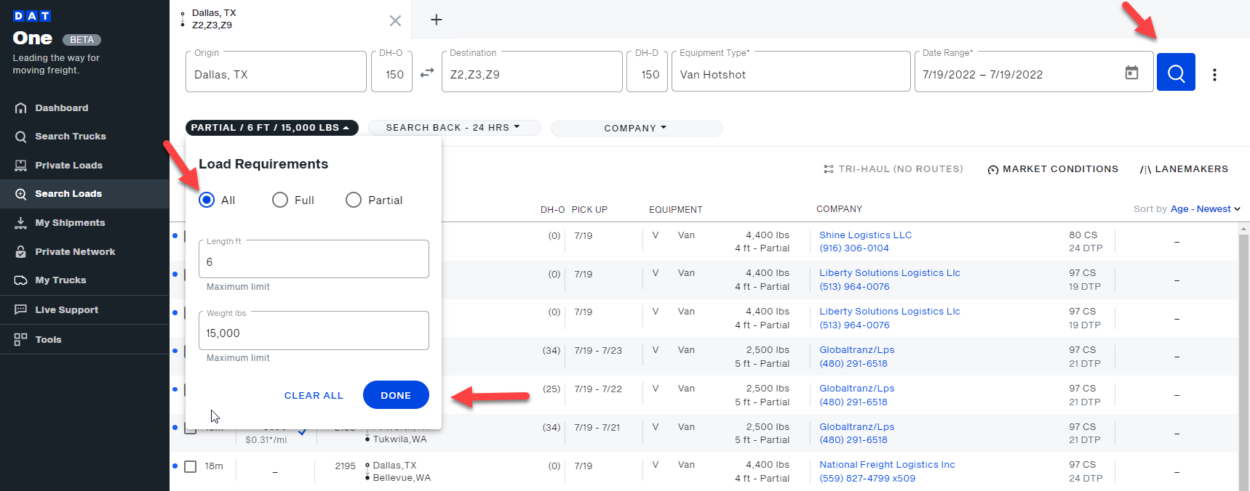Collapse the Partial / 6 FT / 15,000 LBS filter
Screen dimensions: 1250x491
click(271, 128)
